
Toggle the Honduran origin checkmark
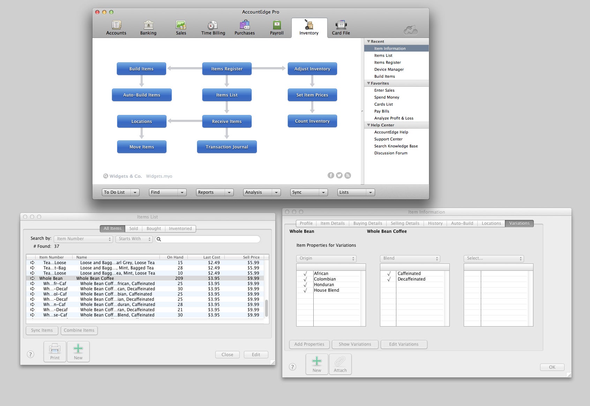pos(305,285)
